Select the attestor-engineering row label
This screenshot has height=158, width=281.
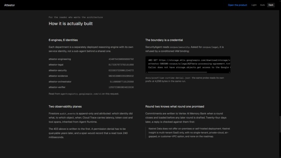coord(60,59)
